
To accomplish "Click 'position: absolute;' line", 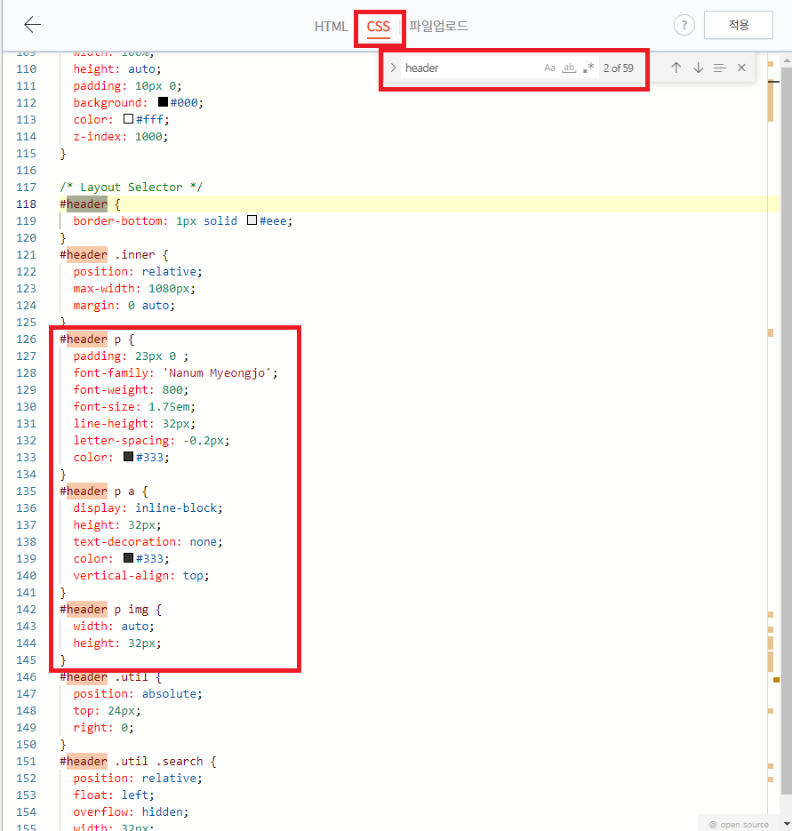I will click(x=138, y=694).
